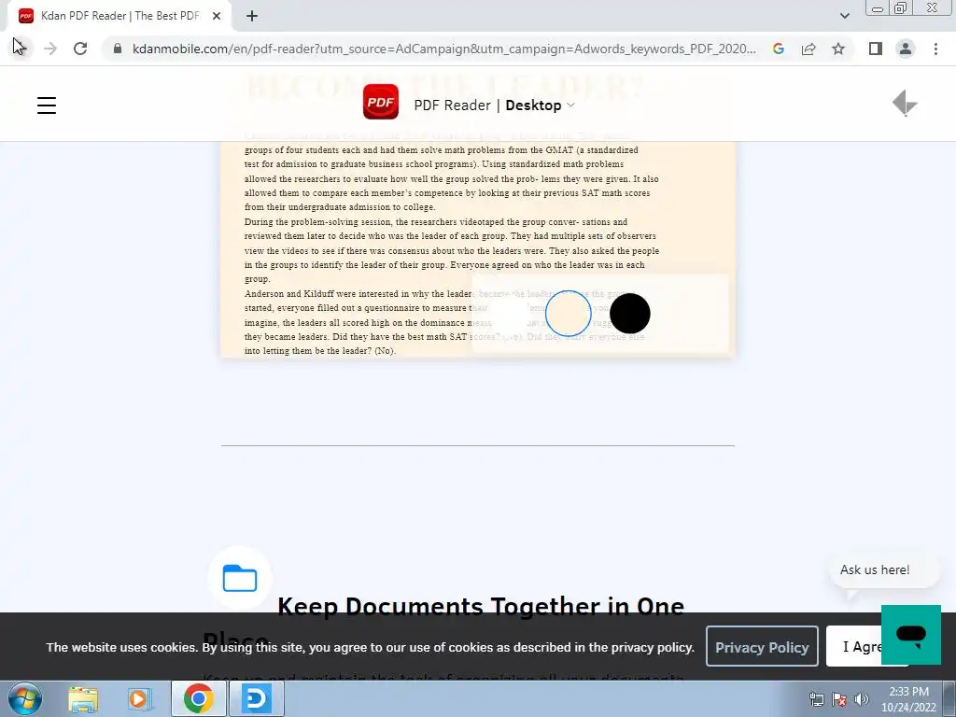Open the Privacy Policy link

coord(762,646)
